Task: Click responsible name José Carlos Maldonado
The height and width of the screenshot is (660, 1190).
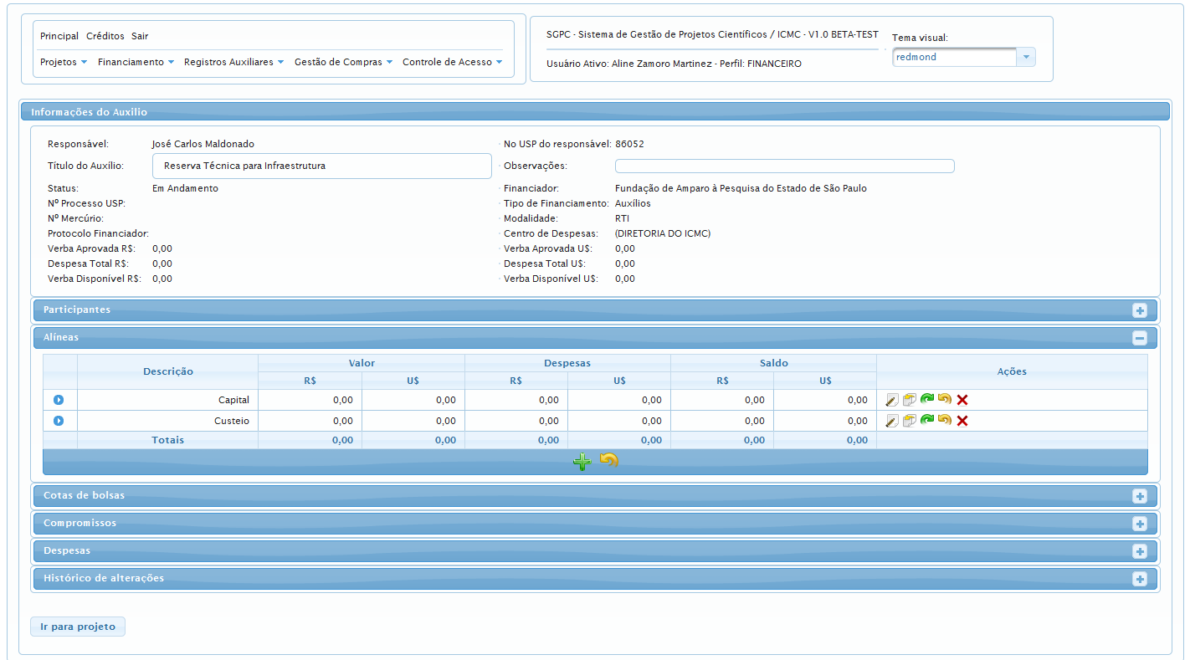Action: [203, 144]
